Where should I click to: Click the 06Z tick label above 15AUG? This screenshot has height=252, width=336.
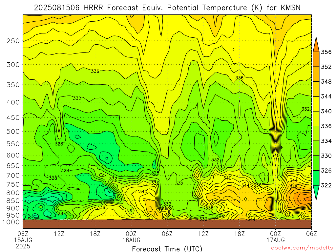coord(23,234)
